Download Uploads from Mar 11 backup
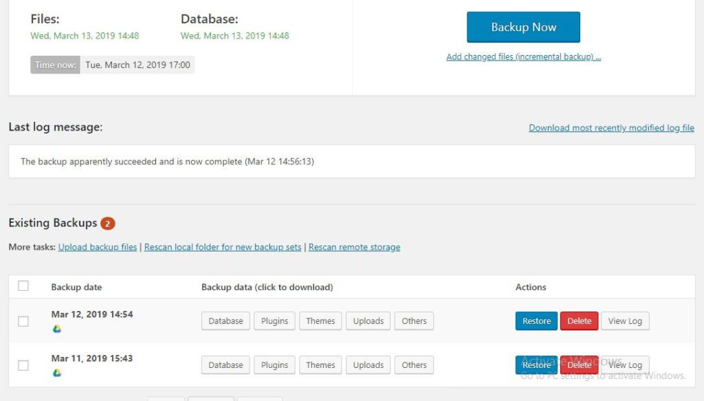 [368, 365]
